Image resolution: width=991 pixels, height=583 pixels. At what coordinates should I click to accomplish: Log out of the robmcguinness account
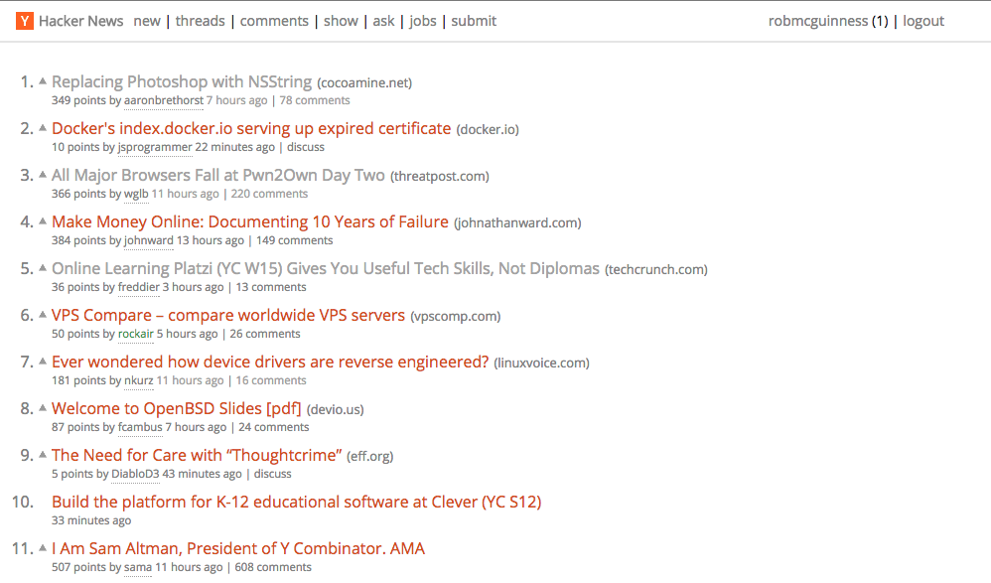[923, 20]
